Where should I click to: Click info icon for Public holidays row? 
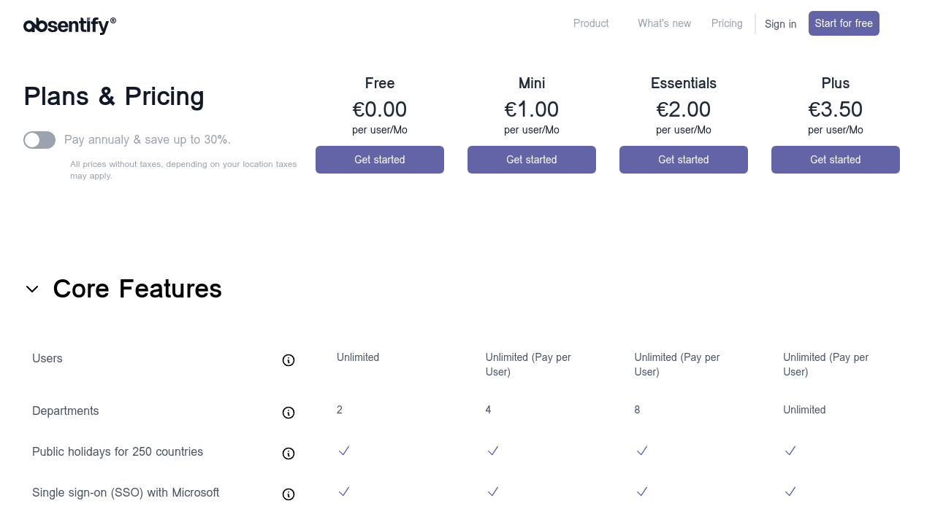(x=289, y=454)
